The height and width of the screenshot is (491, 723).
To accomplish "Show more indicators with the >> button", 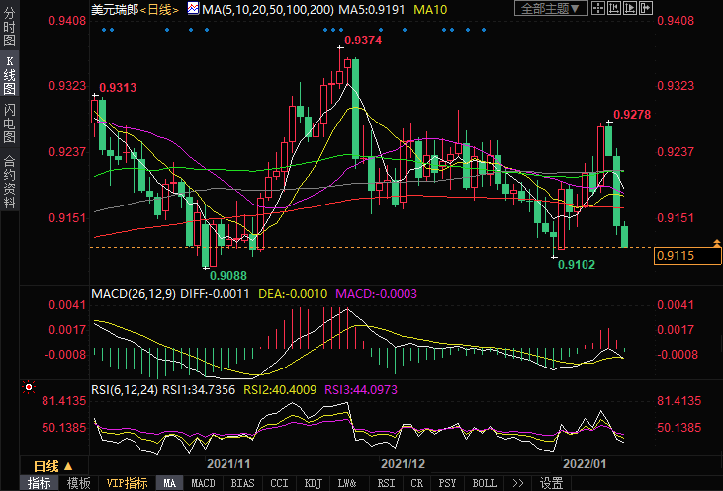I will [517, 483].
